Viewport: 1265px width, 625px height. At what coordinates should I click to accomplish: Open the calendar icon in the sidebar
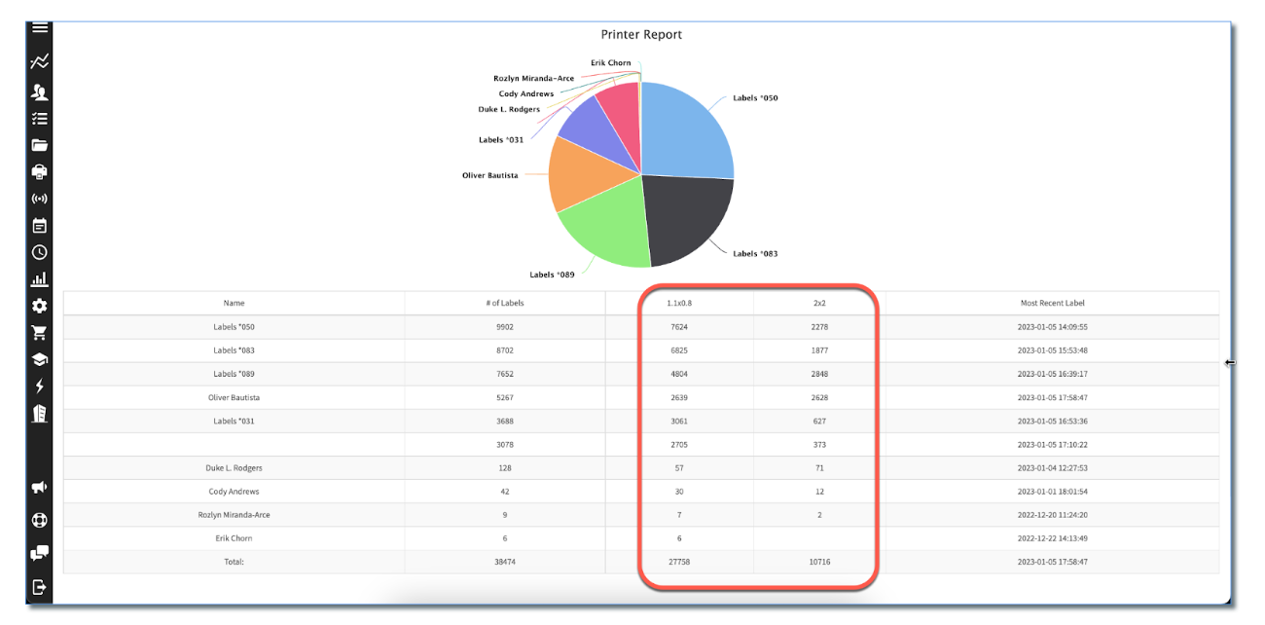click(40, 226)
